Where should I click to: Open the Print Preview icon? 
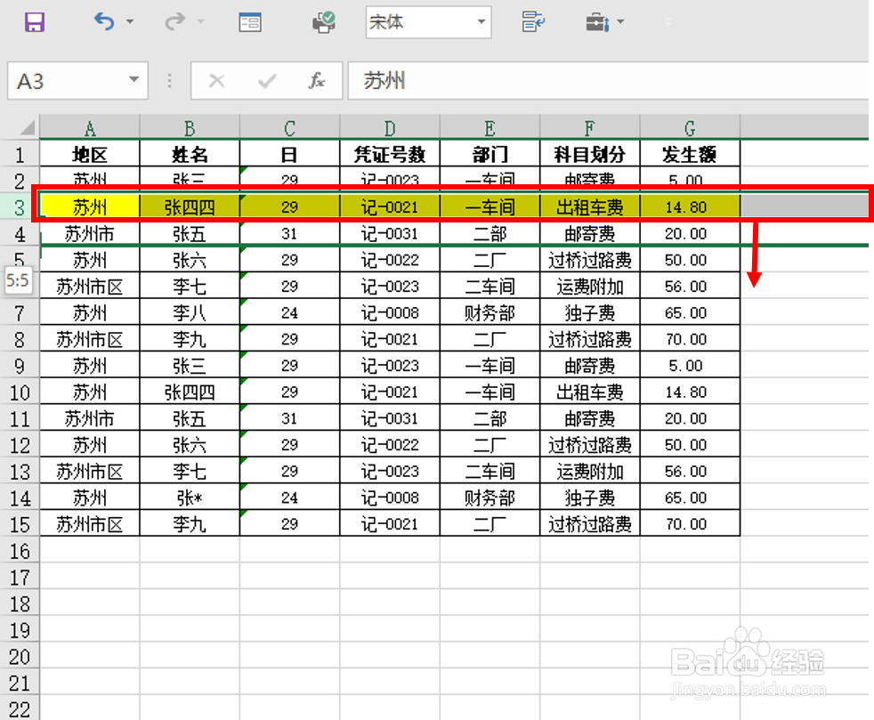pyautogui.click(x=324, y=22)
